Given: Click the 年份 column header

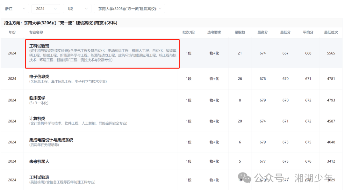Looking at the screenshot, I should (12, 32).
